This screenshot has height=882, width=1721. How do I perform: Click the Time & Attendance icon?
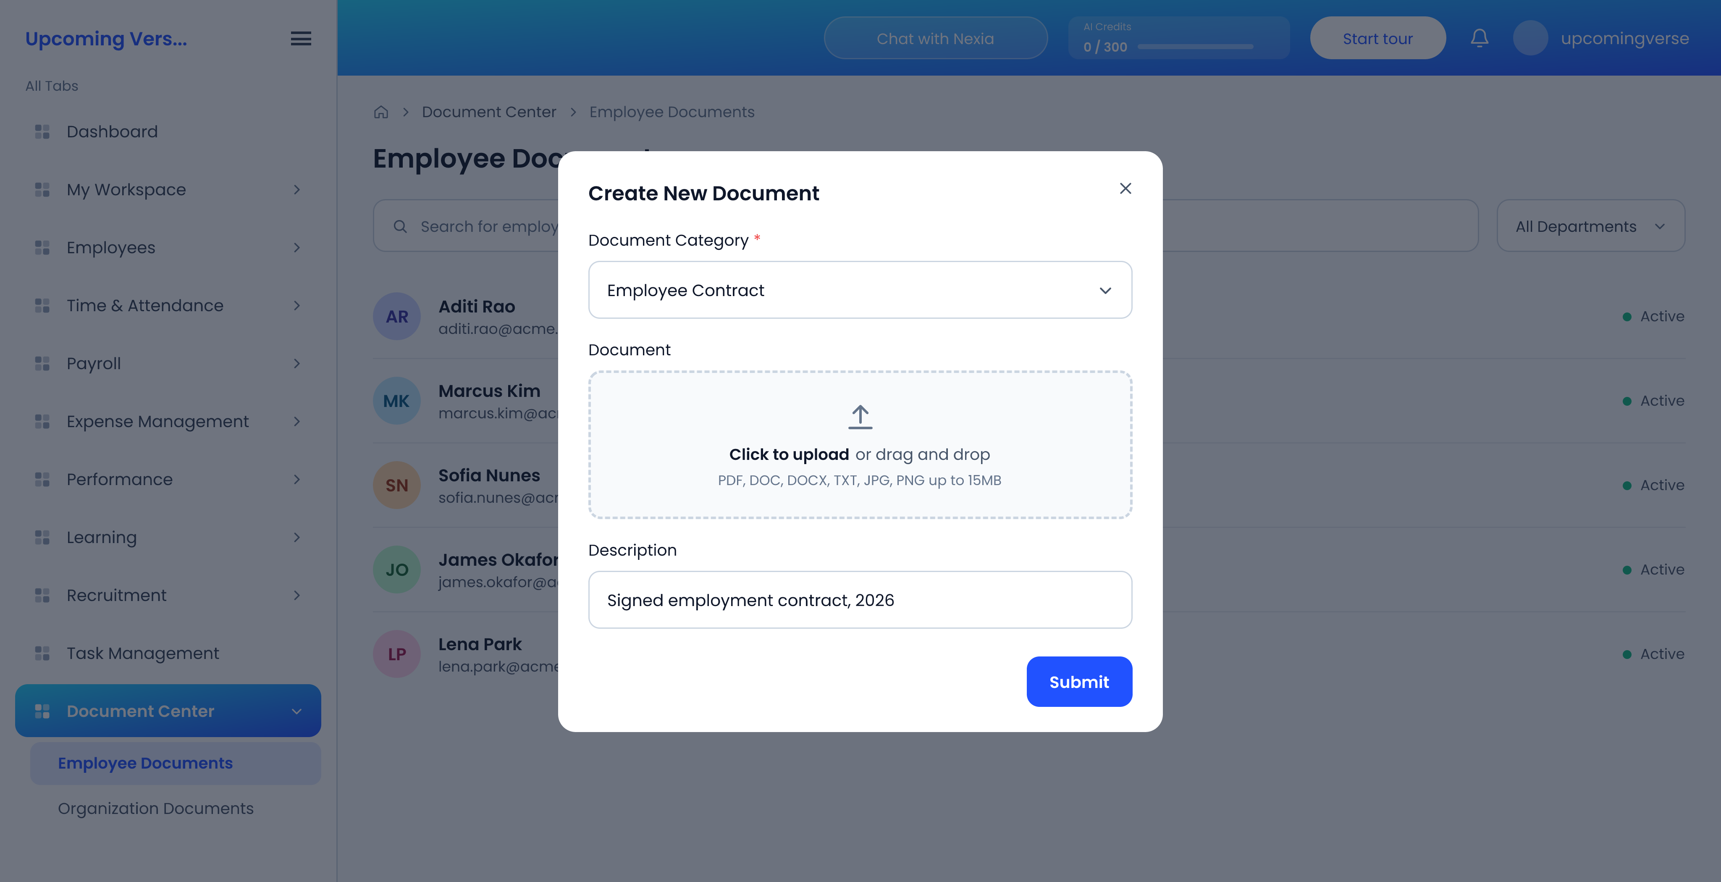(x=42, y=305)
